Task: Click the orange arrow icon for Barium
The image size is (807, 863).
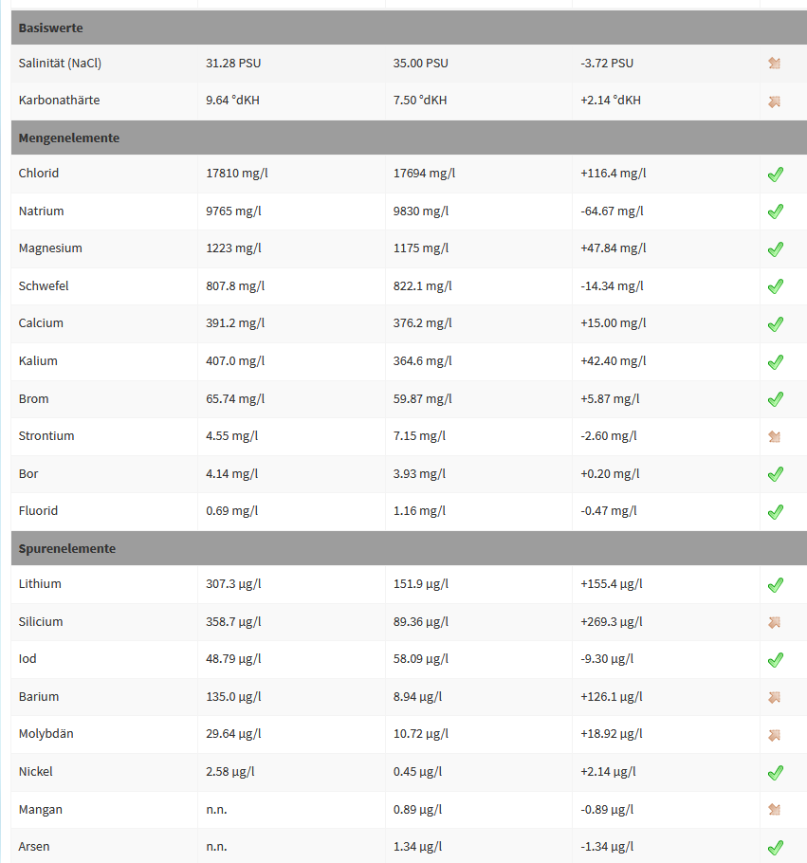Action: [774, 697]
